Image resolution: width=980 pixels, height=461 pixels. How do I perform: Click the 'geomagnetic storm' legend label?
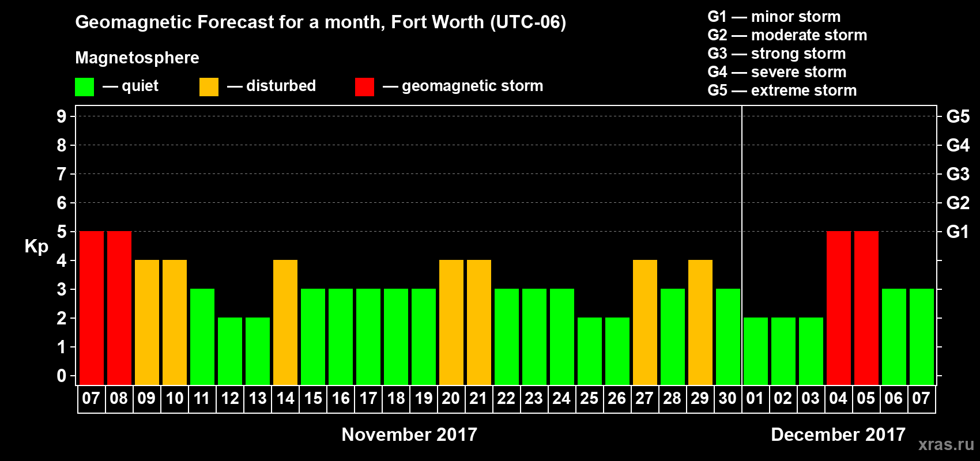(x=472, y=86)
